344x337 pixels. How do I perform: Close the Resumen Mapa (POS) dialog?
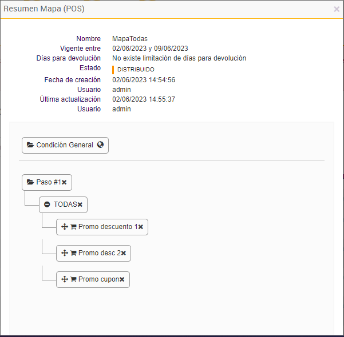(x=337, y=9)
